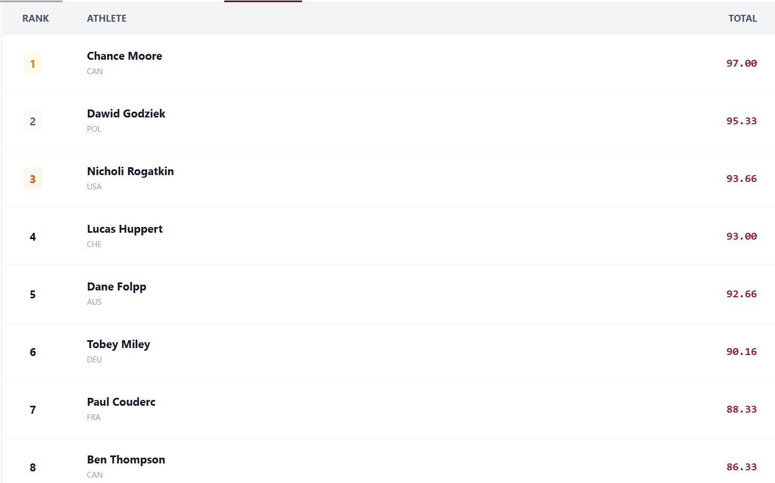This screenshot has height=483, width=775.
Task: Click the rank 4 number
Action: [33, 237]
